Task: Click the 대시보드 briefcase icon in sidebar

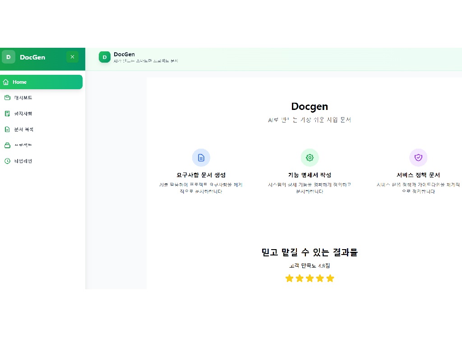Action: [7, 98]
